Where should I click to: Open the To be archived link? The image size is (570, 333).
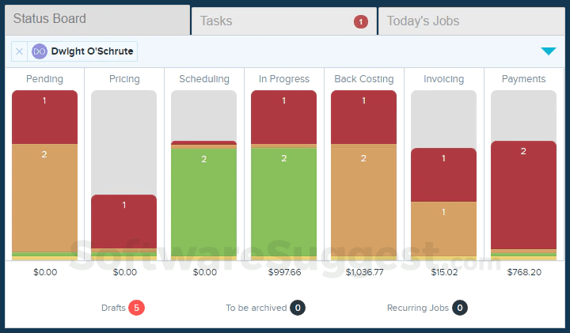pyautogui.click(x=256, y=308)
